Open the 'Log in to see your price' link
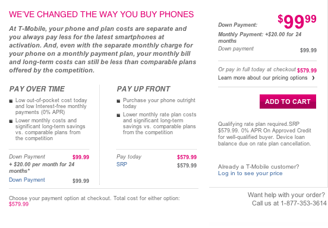 250,173
